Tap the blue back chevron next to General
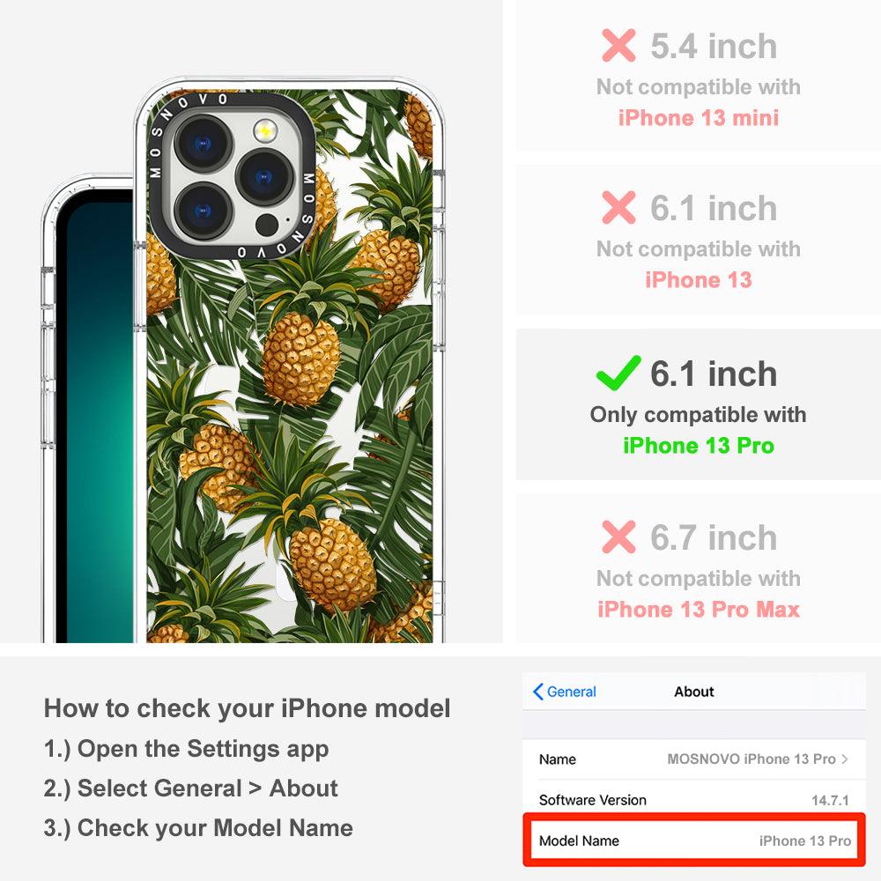Viewport: 881px width, 881px height. tap(537, 692)
